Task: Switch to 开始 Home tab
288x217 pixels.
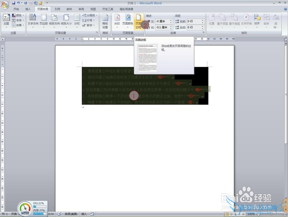Action: coord(16,9)
